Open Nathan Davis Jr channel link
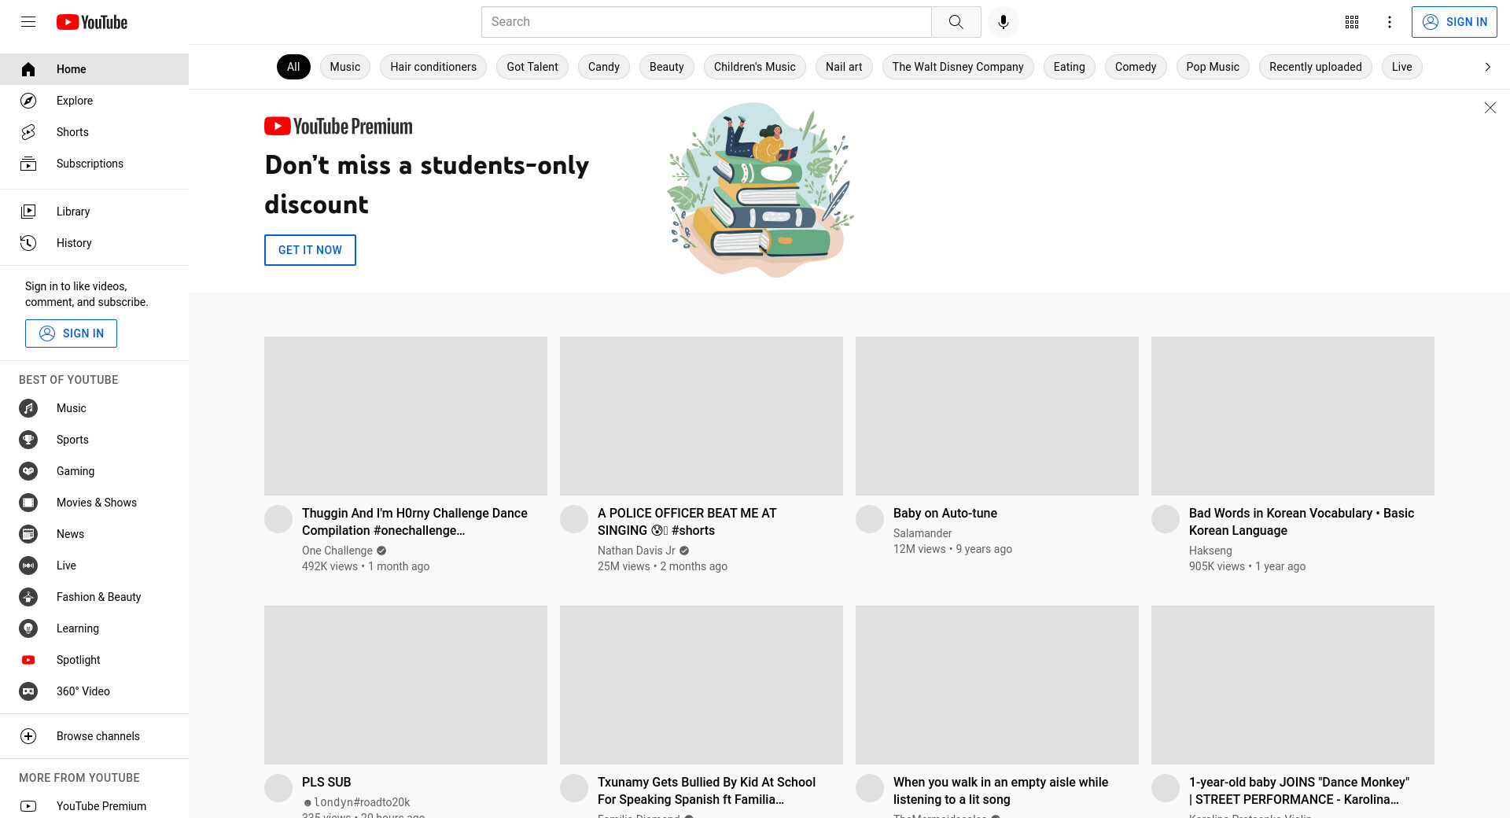The height and width of the screenshot is (818, 1510). coord(636,551)
